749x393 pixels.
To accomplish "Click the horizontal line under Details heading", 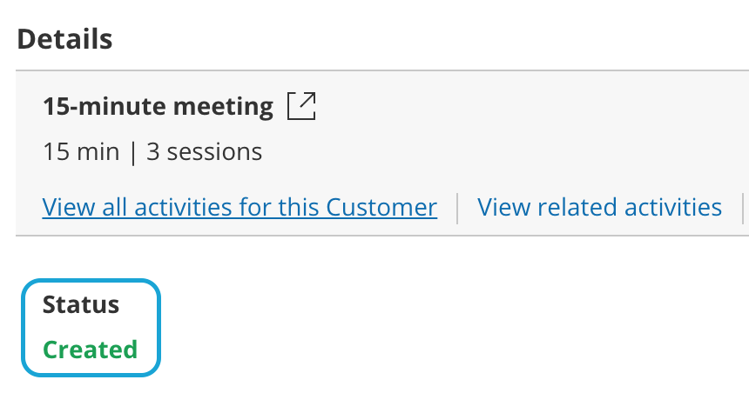I will [381, 70].
